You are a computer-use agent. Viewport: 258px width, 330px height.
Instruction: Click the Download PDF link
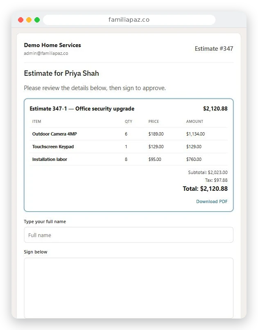pyautogui.click(x=212, y=201)
